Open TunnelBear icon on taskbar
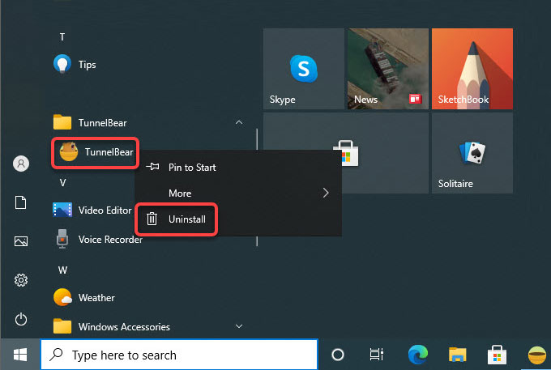 pyautogui.click(x=537, y=355)
